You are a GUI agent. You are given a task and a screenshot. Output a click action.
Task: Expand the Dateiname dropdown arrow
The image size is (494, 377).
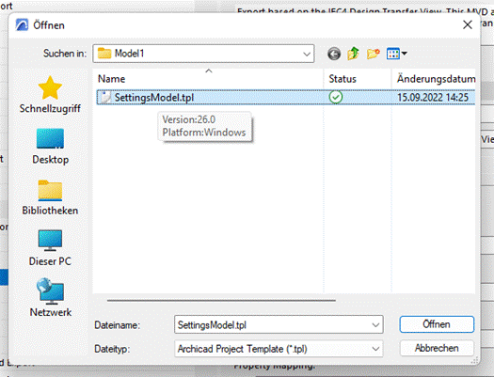pyautogui.click(x=375, y=324)
